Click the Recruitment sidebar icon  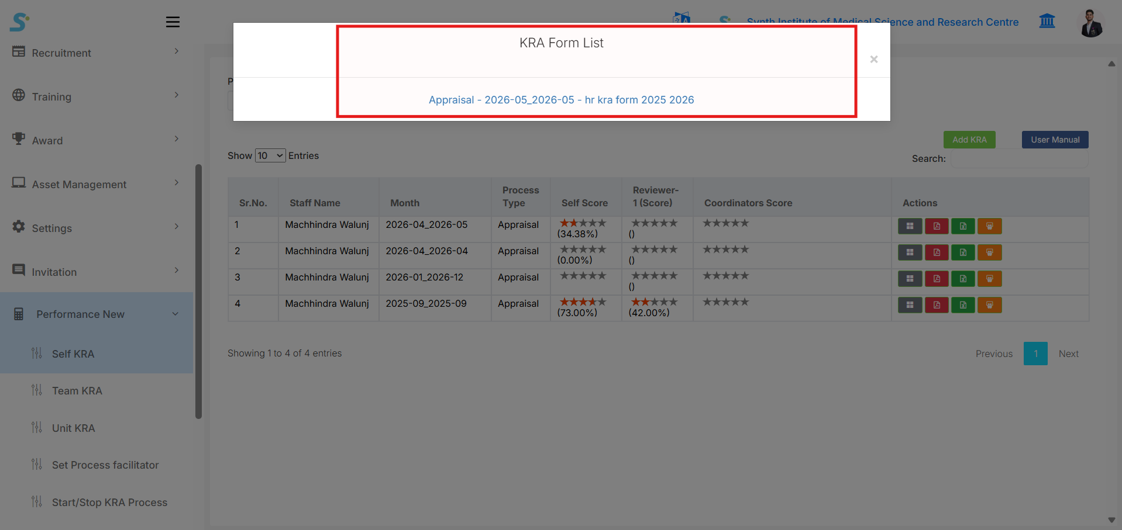click(19, 51)
